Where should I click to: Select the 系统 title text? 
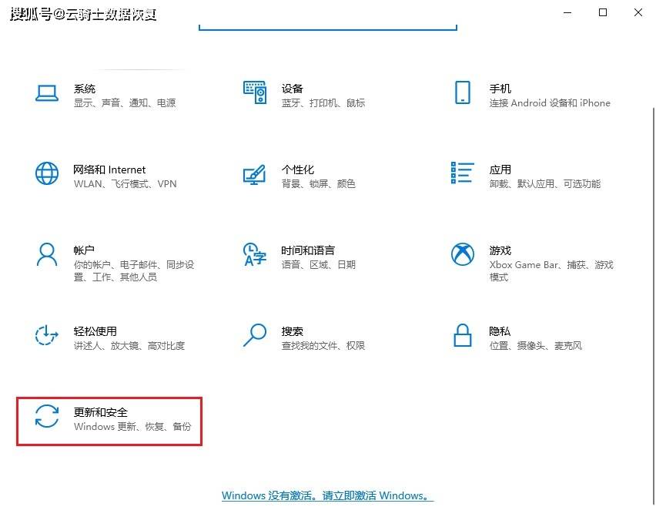click(x=85, y=89)
